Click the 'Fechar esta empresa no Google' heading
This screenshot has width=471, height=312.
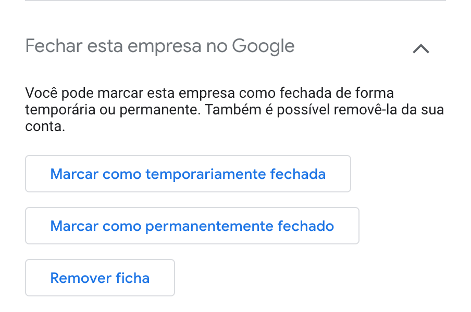pyautogui.click(x=160, y=46)
